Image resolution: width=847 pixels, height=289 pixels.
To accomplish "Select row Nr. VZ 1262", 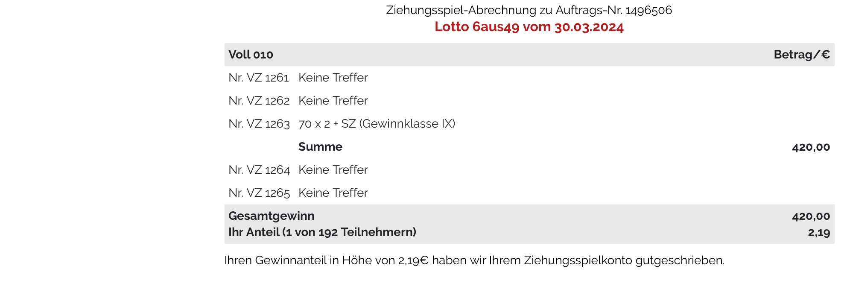I will coord(529,101).
